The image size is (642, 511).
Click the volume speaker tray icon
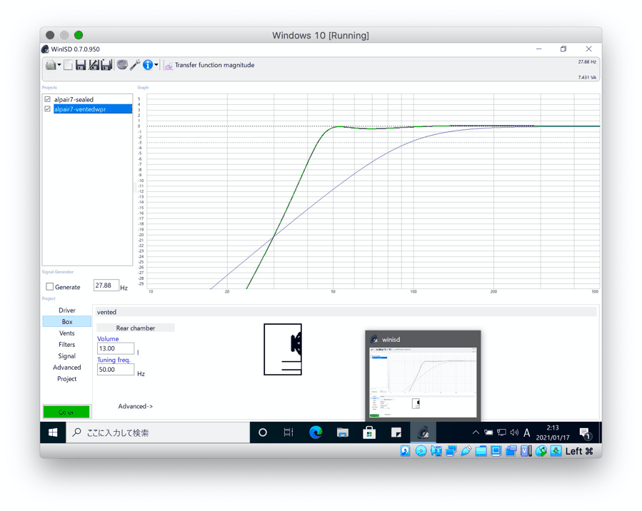(x=514, y=432)
